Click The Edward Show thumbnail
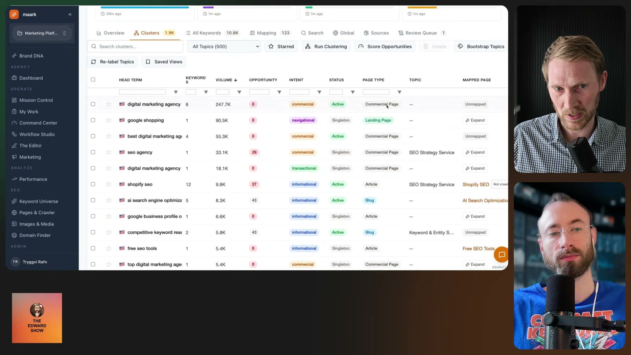This screenshot has width=631, height=355. point(37,318)
